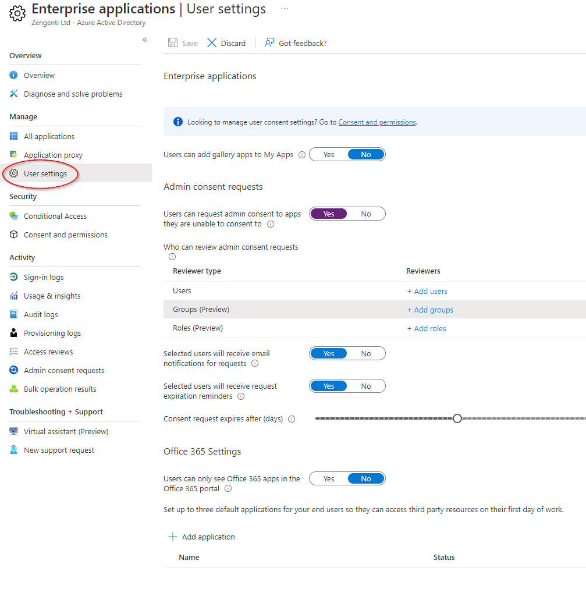Select No for request expiration reminders
The height and width of the screenshot is (614, 586).
[366, 386]
